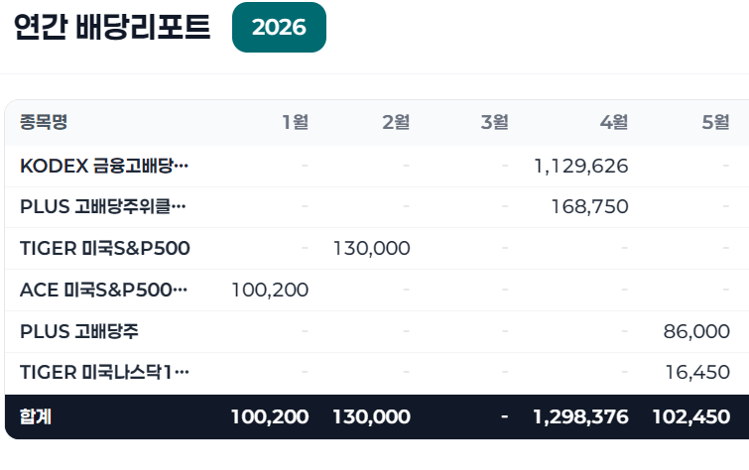Select the 86,000 May dividend value

point(696,331)
